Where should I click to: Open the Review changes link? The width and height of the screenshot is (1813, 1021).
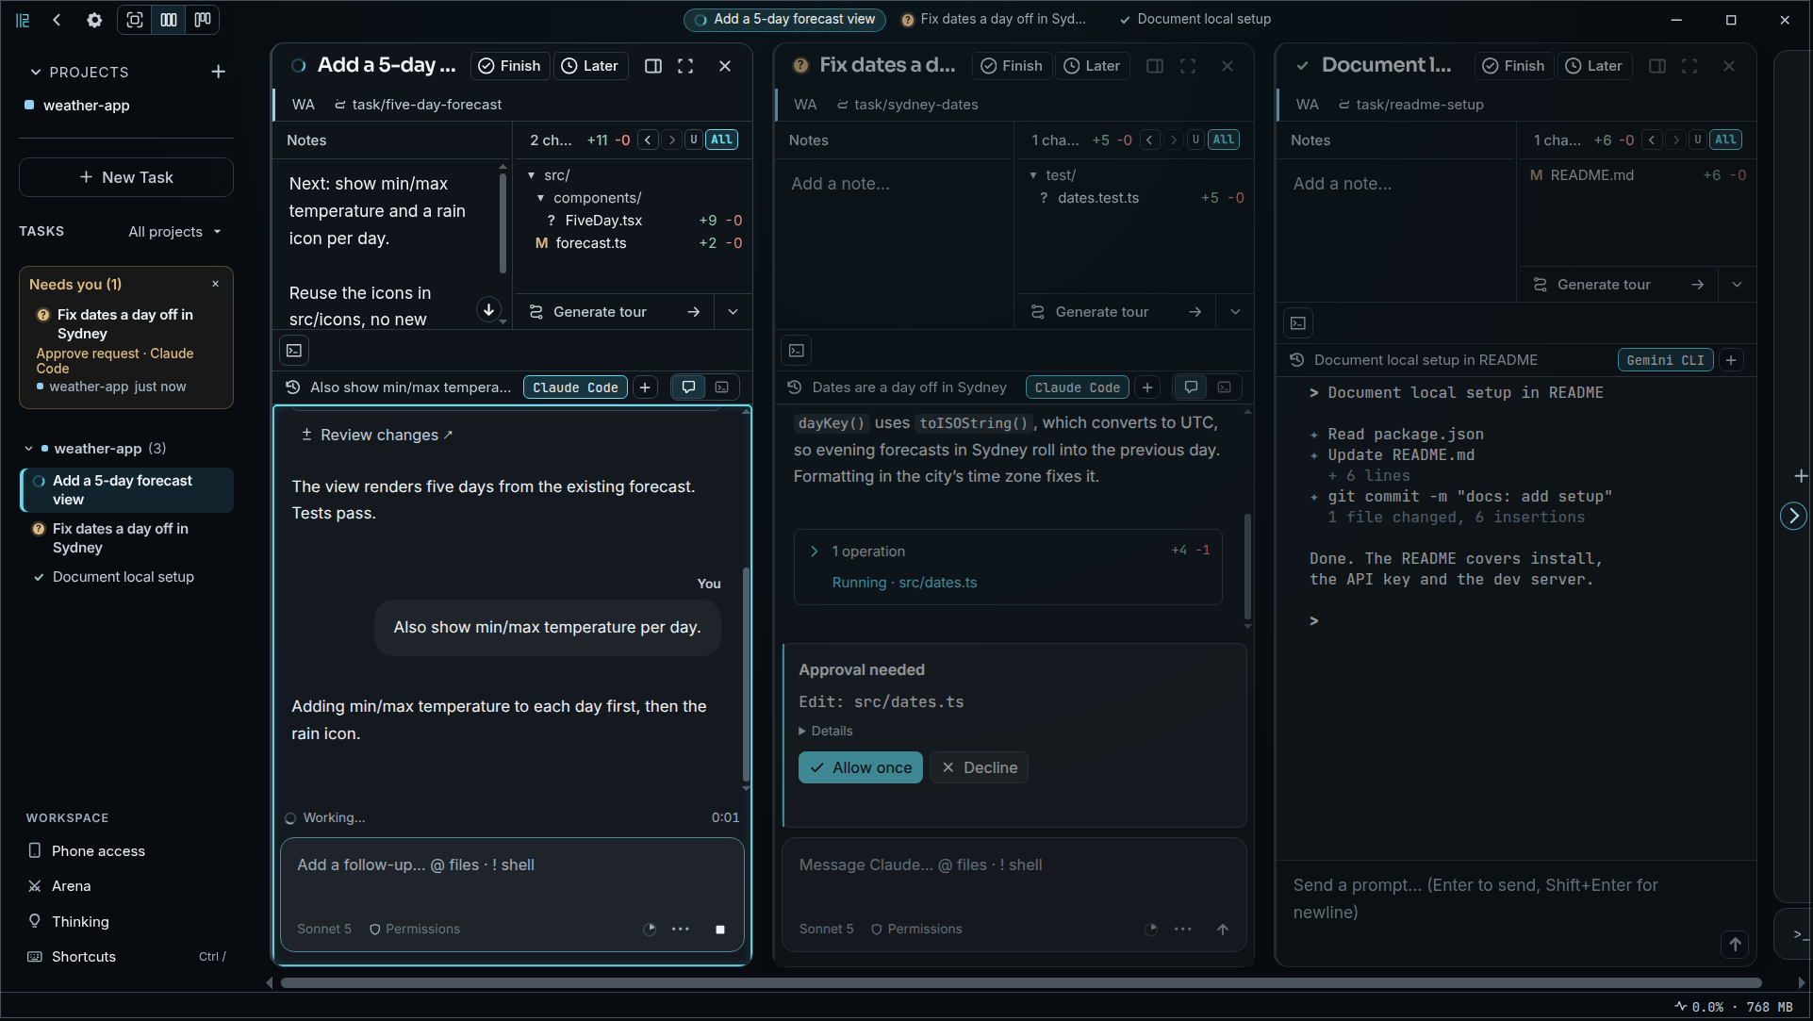coord(377,435)
